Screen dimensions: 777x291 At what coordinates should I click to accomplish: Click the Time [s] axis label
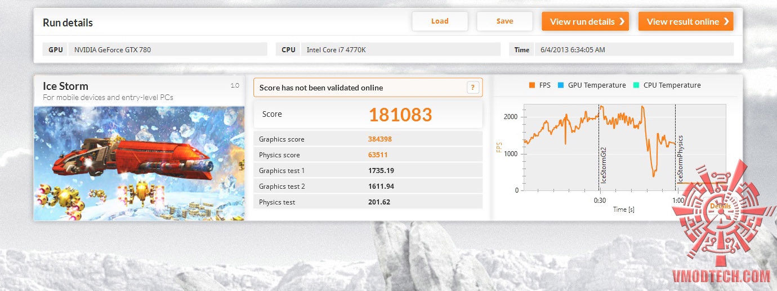click(x=623, y=210)
